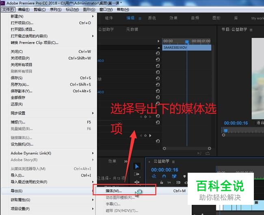The image size is (264, 215).
Task: Switch to the 音频 workspace
Action: pos(195,18)
